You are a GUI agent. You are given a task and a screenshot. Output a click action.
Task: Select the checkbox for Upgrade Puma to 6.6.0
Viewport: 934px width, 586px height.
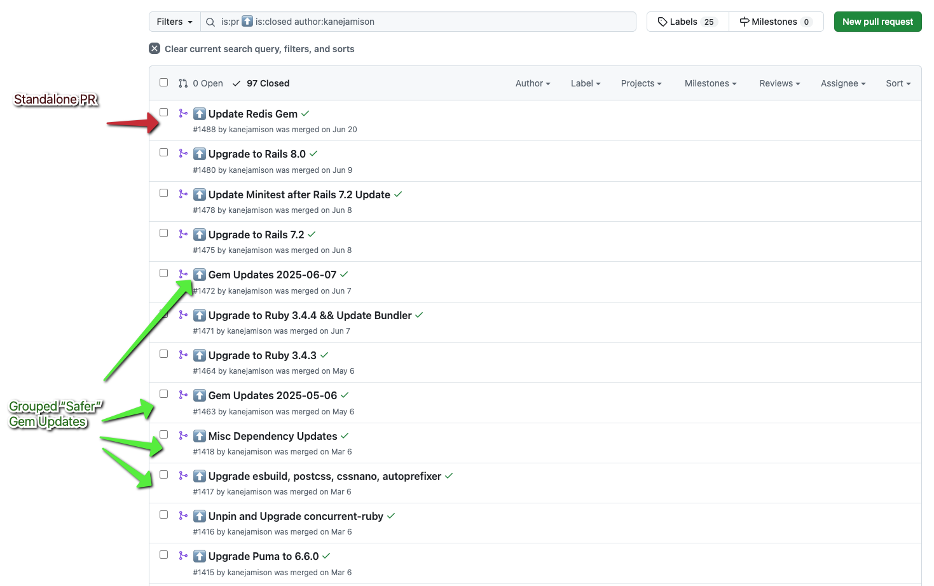pos(163,555)
